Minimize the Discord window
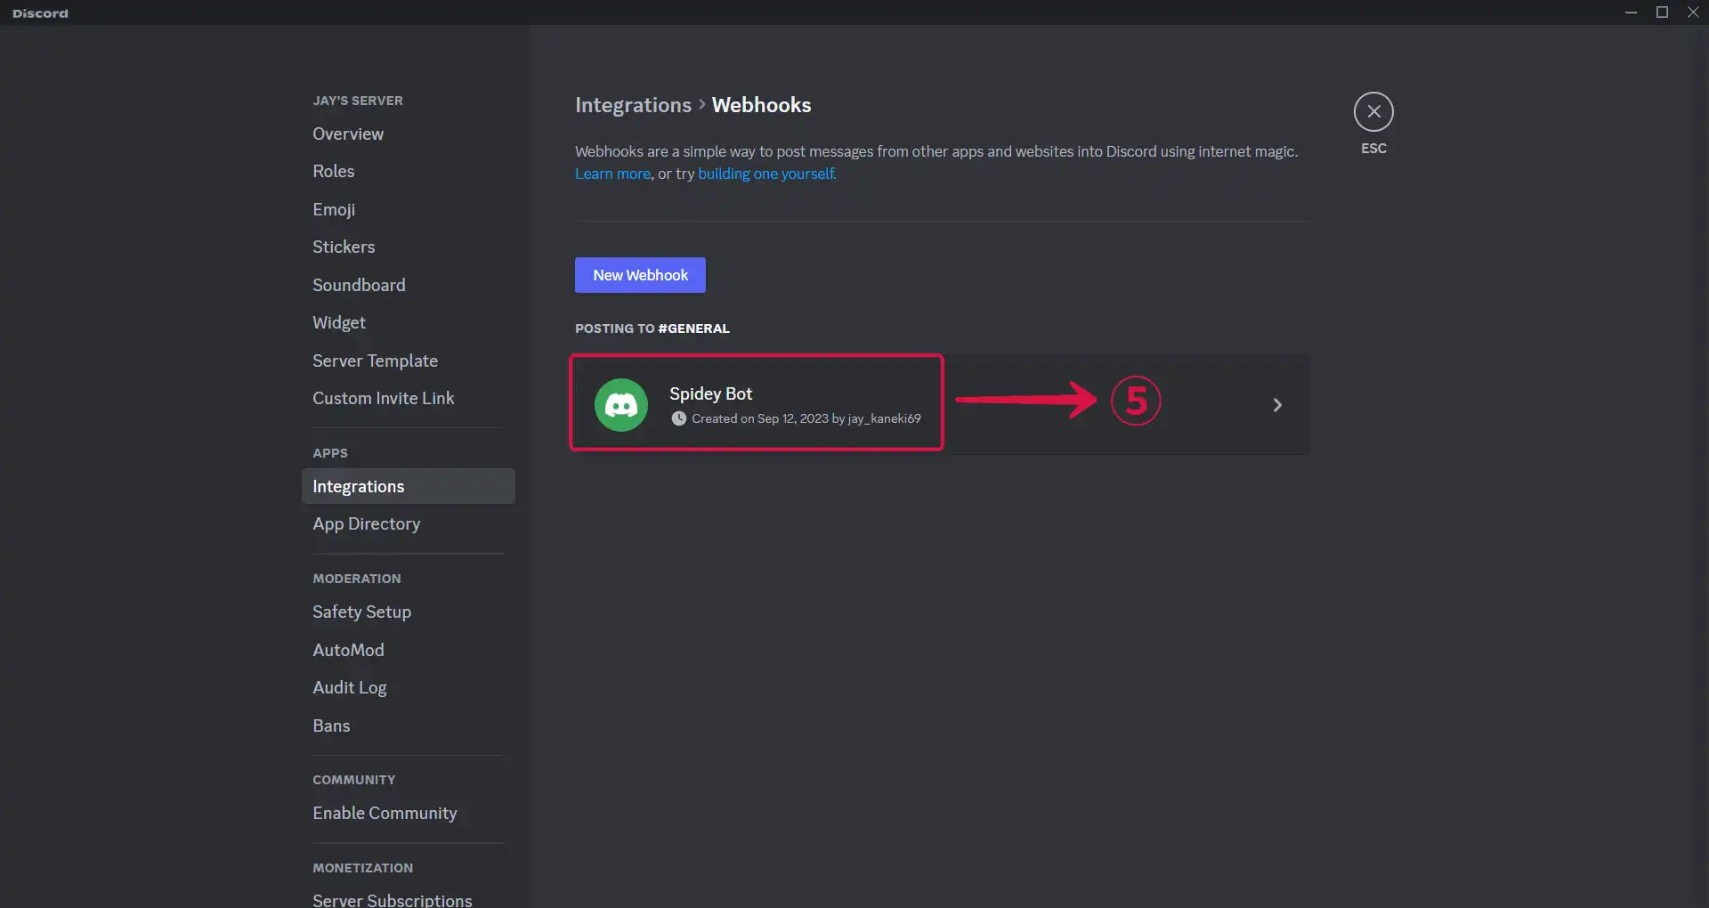 (1631, 12)
